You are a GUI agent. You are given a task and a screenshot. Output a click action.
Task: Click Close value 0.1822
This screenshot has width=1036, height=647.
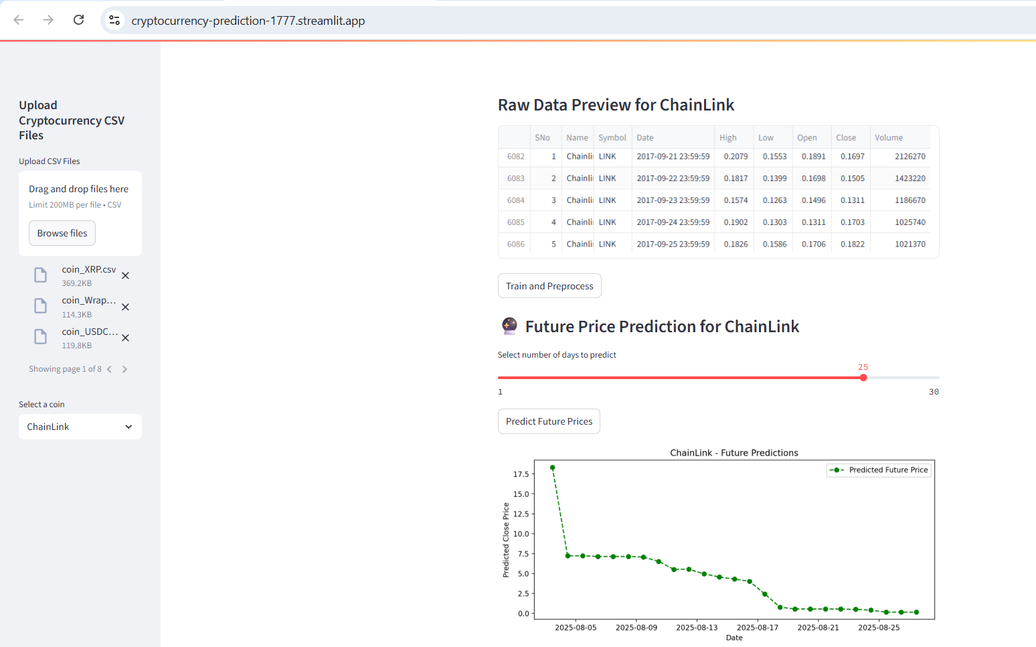click(x=851, y=244)
